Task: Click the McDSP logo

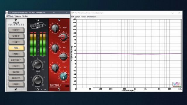Action: [38, 25]
